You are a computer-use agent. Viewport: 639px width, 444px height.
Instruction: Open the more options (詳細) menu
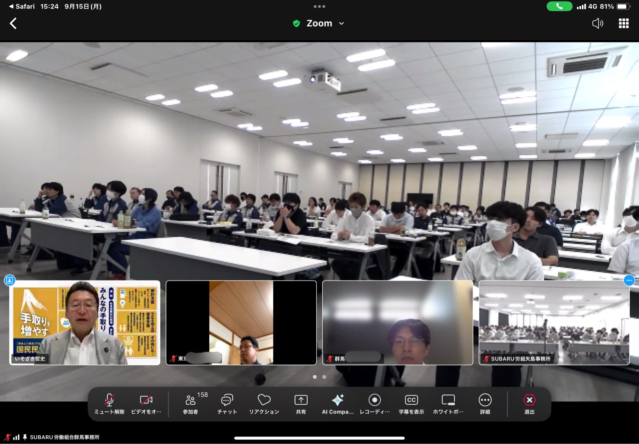[485, 403]
